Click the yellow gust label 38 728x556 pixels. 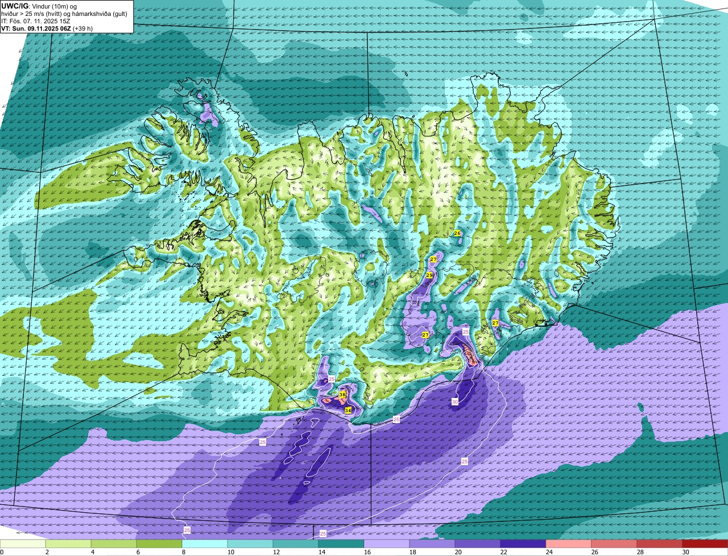pos(342,395)
